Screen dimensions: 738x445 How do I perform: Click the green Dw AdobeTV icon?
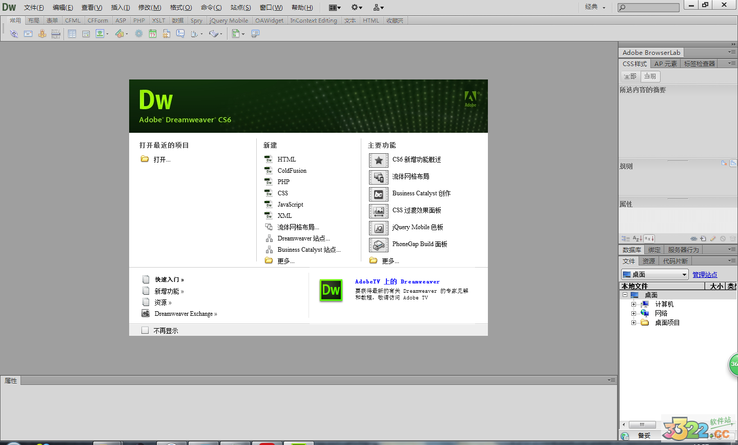(331, 290)
